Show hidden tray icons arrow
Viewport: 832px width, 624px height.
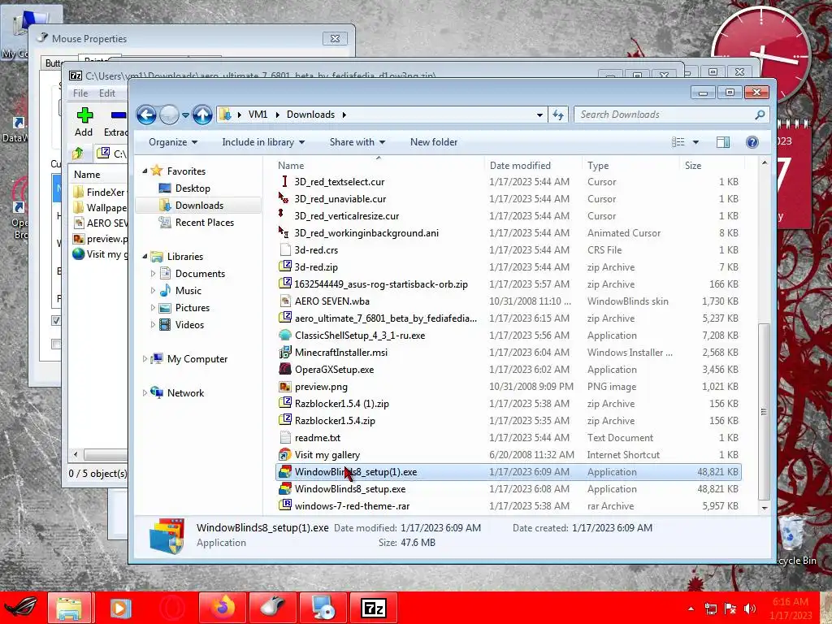tap(691, 609)
